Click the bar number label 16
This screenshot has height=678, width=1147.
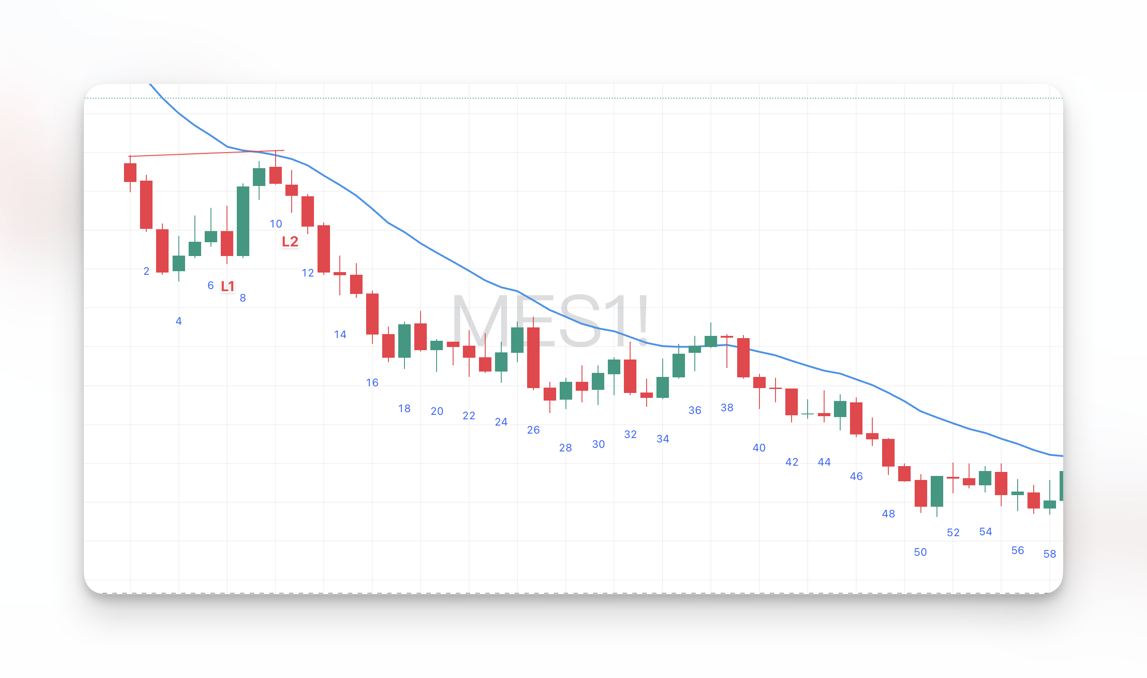pyautogui.click(x=372, y=382)
